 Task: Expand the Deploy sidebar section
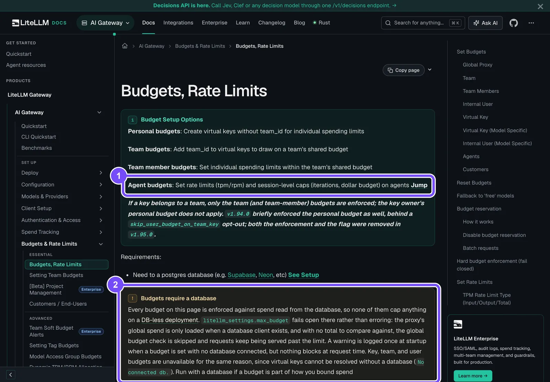101,173
